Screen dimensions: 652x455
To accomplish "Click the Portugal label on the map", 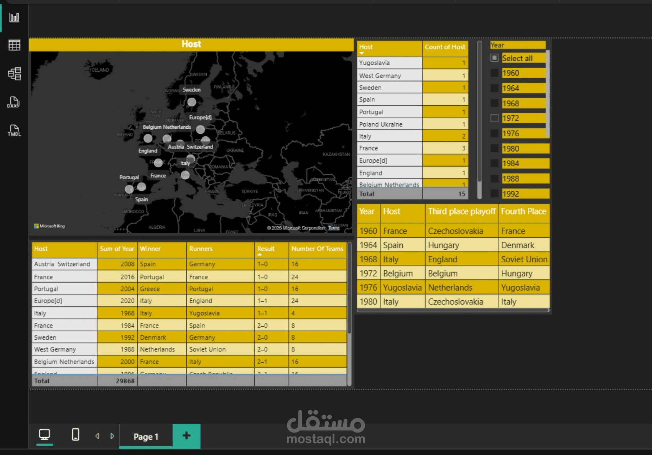I will tap(129, 177).
